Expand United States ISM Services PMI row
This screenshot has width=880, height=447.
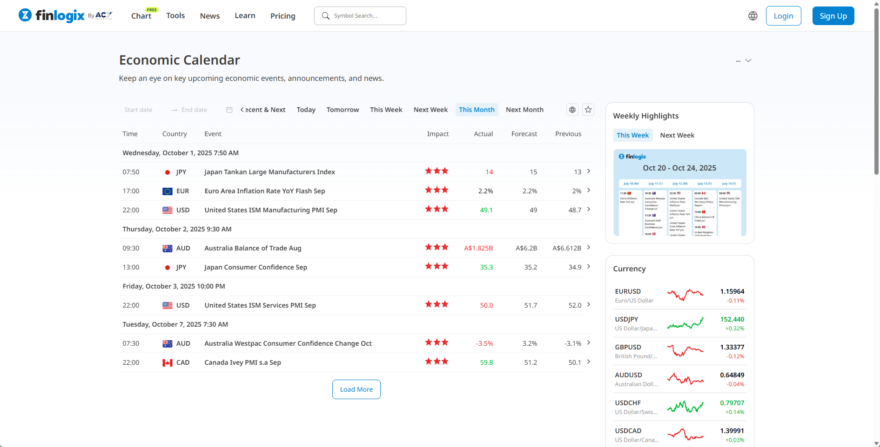coord(589,305)
